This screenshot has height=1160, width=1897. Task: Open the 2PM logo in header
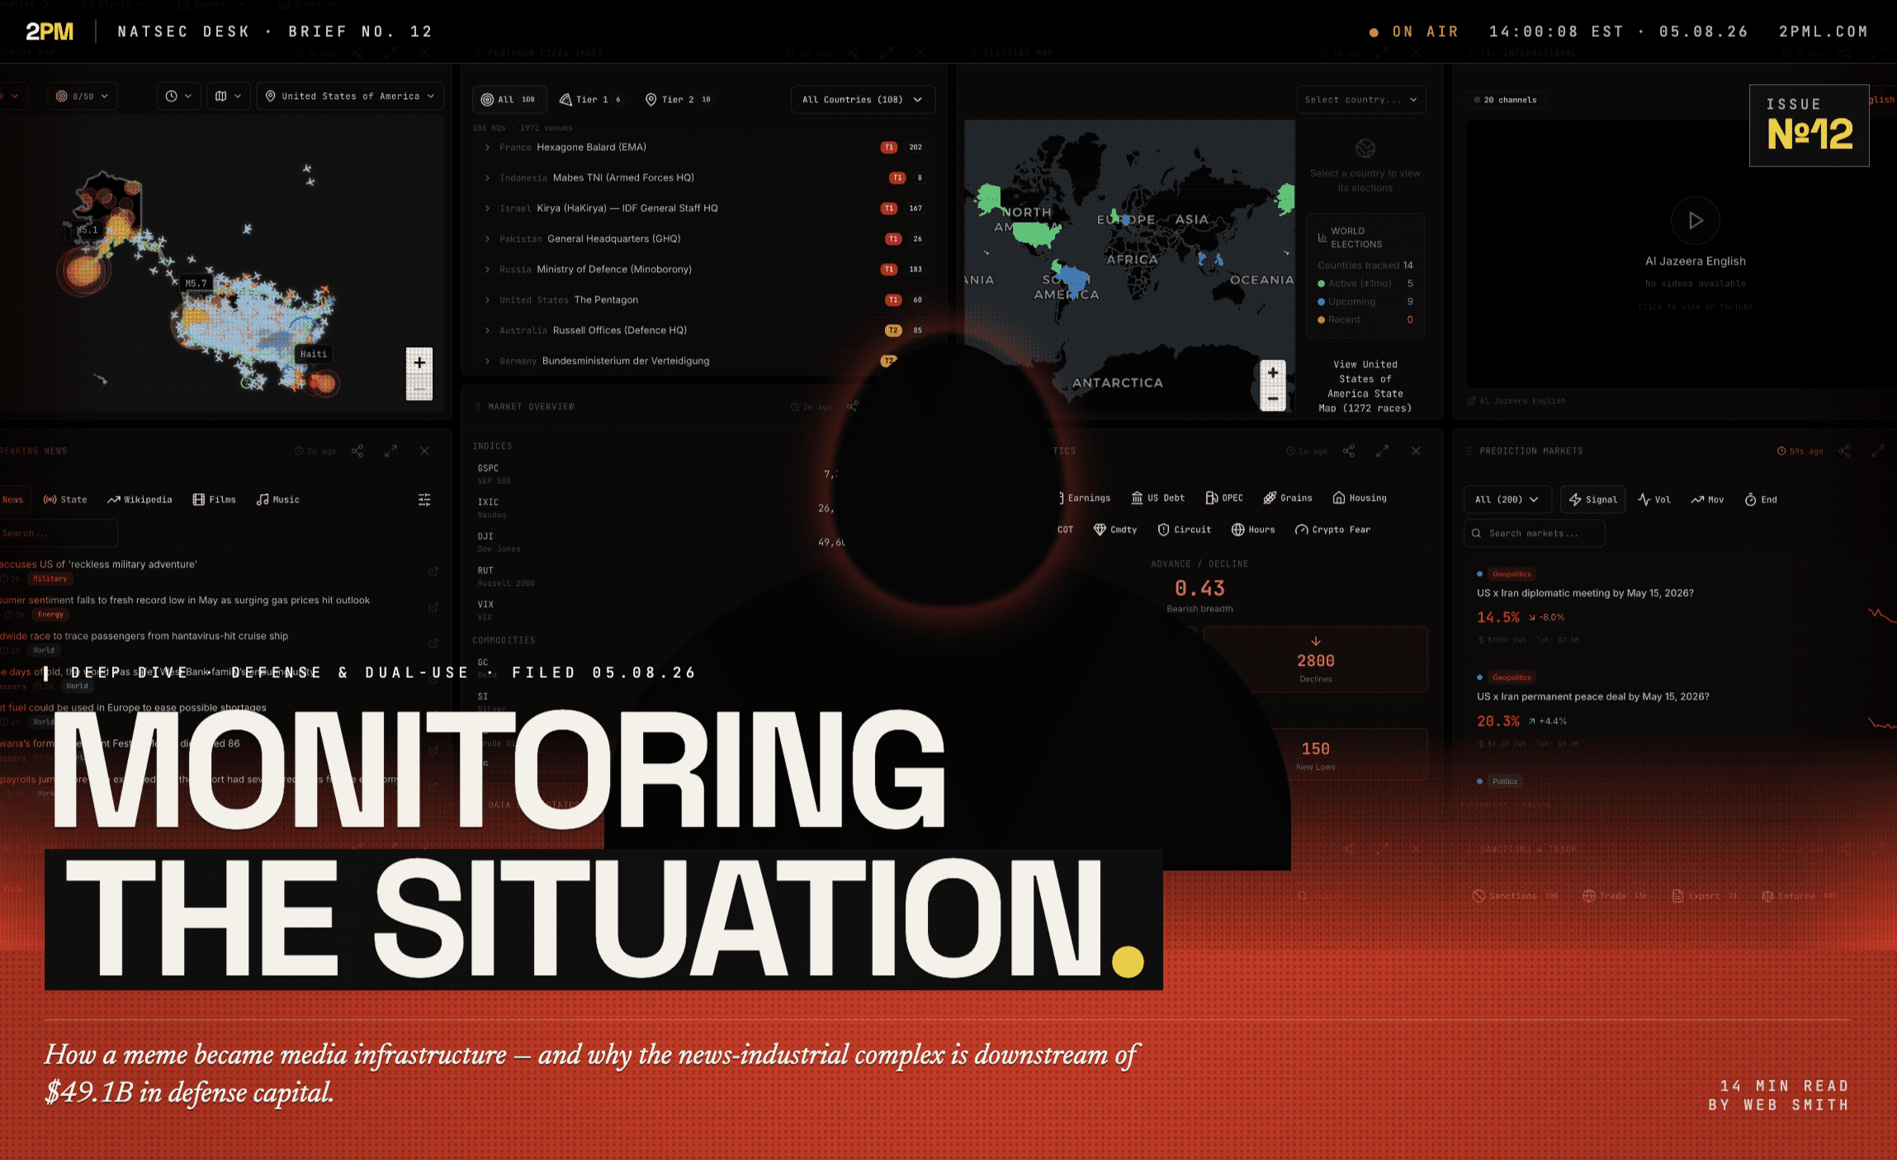click(x=50, y=31)
